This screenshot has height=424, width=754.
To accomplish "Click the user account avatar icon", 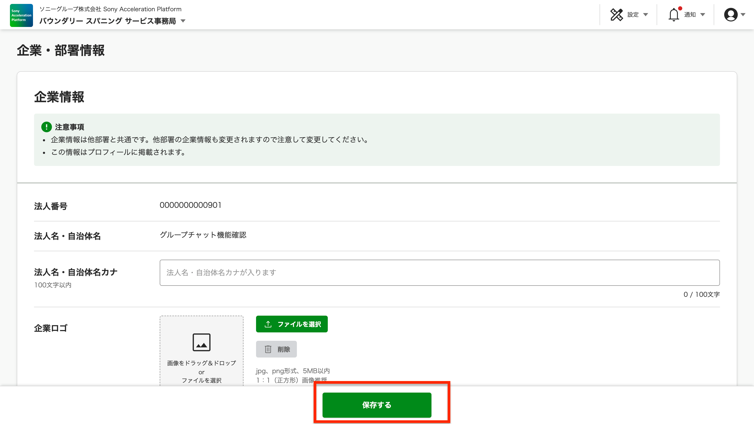I will click(731, 15).
